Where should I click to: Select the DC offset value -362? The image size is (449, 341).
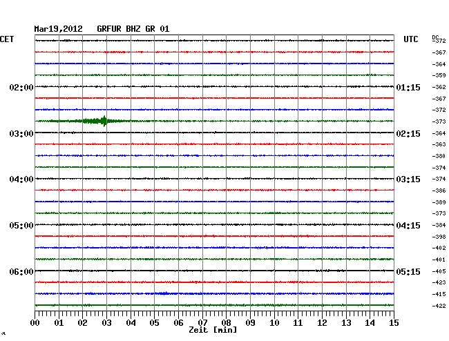[439, 87]
